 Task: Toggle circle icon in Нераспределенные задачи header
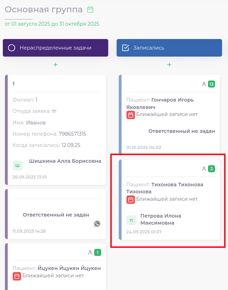(x=12, y=48)
